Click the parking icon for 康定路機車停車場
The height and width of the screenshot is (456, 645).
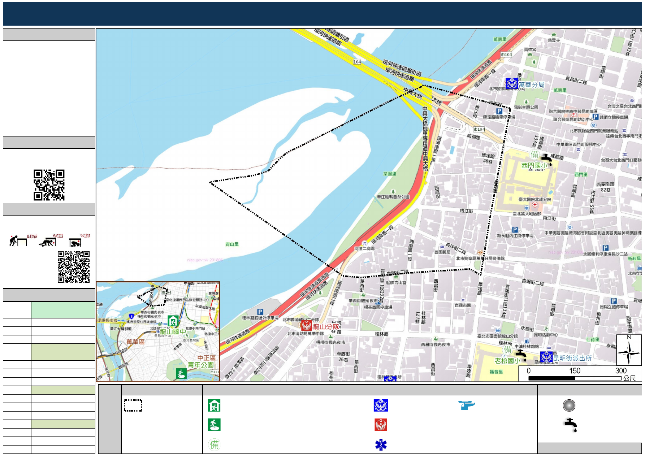point(499,111)
